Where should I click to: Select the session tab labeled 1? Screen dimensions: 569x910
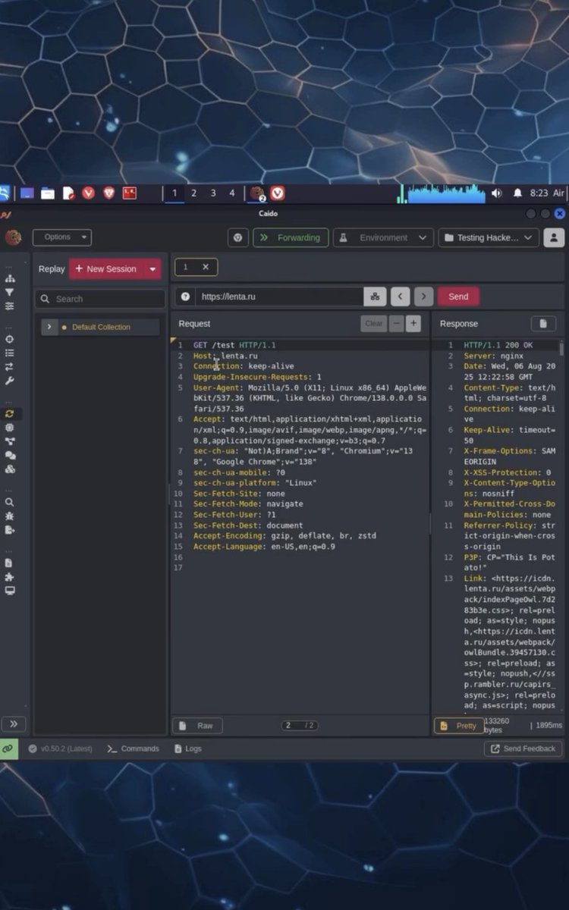tap(186, 267)
